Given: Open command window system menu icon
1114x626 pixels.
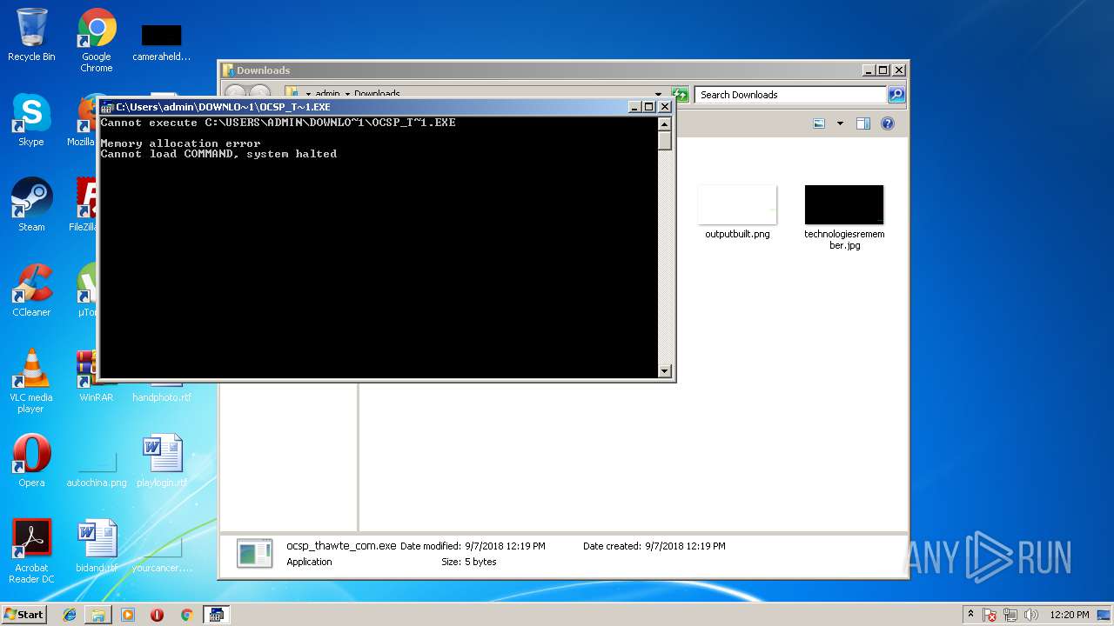Looking at the screenshot, I should [x=107, y=107].
